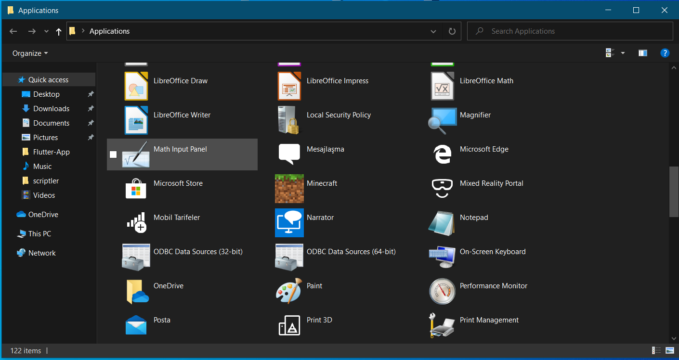Click the Performance Monitor gauge icon
Image resolution: width=679 pixels, height=360 pixels.
443,291
